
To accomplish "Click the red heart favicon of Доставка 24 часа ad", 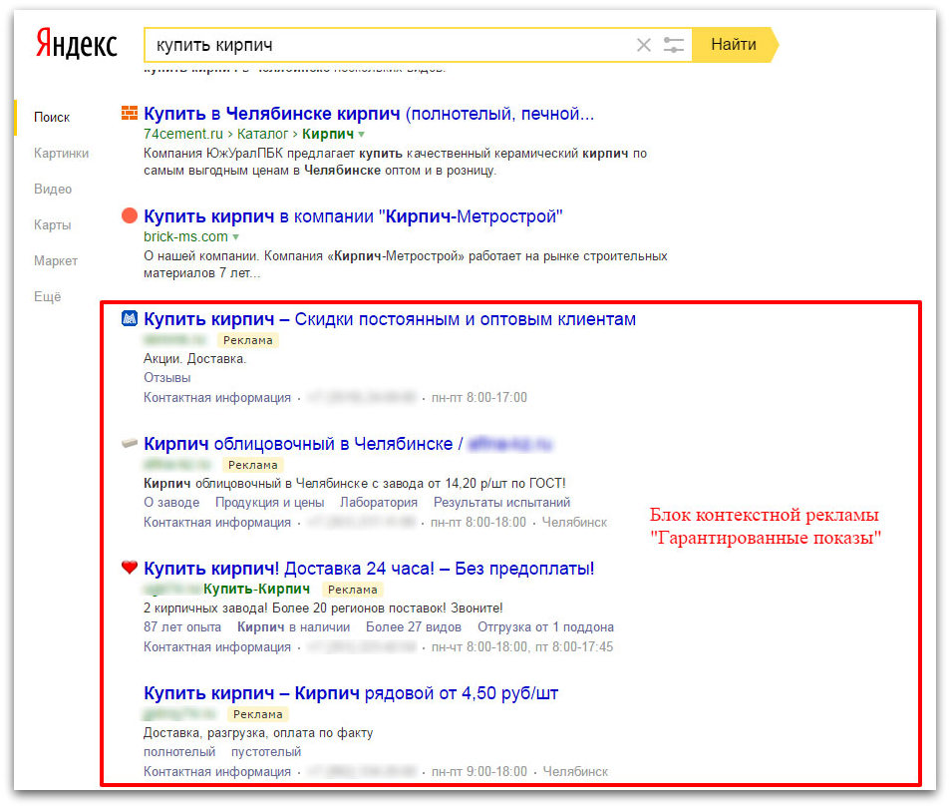I will coord(129,568).
